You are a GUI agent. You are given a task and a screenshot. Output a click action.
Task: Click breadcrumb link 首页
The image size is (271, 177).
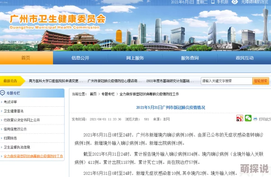[x=94, y=94]
